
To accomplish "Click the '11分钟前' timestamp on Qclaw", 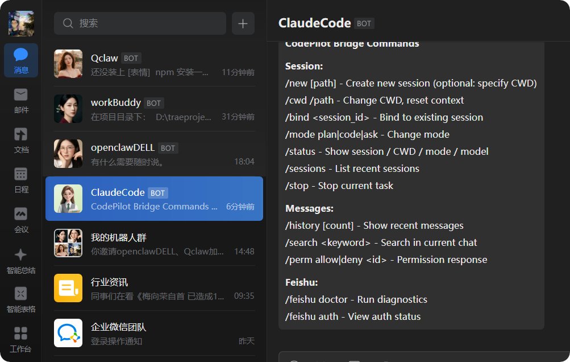I will pos(238,72).
